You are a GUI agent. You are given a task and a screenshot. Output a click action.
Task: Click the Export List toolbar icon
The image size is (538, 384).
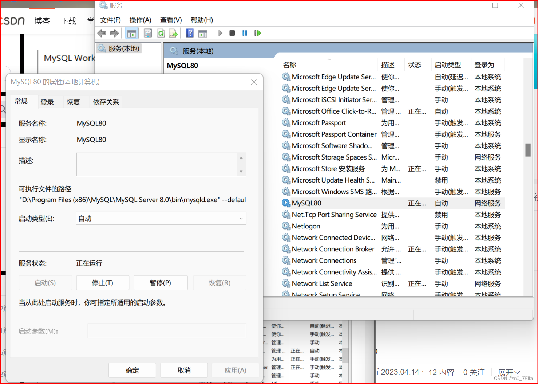(x=173, y=33)
